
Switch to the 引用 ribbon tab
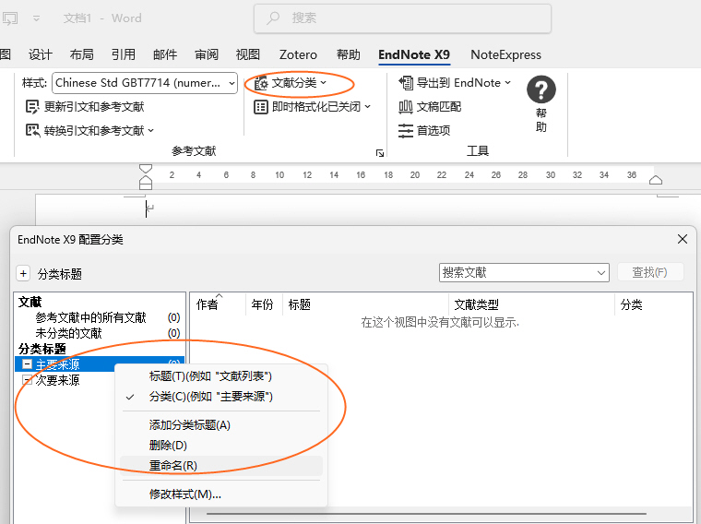tap(124, 54)
